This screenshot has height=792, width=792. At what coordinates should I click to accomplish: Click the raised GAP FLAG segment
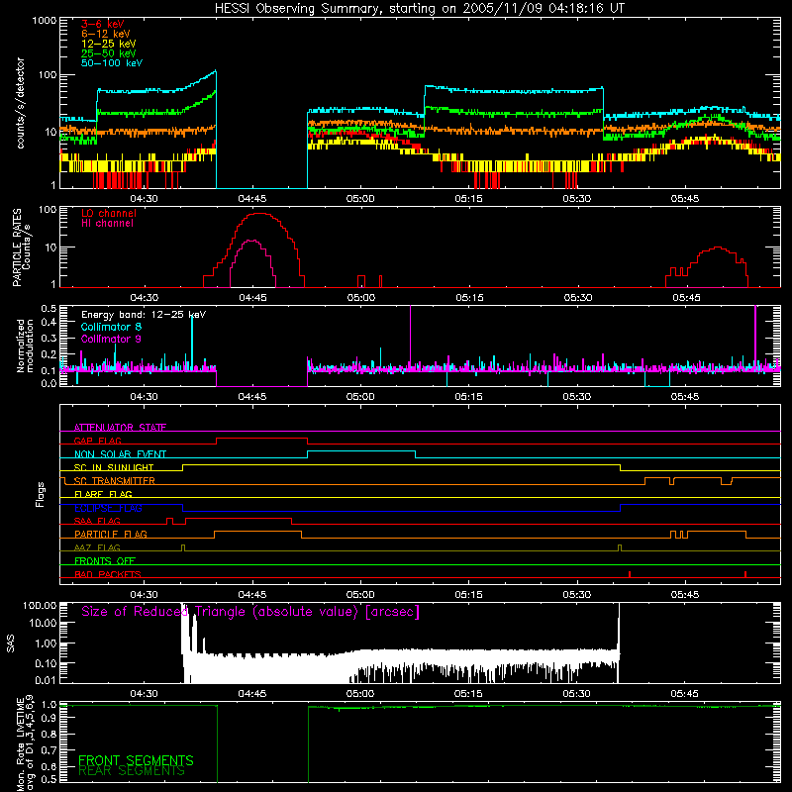[261, 439]
